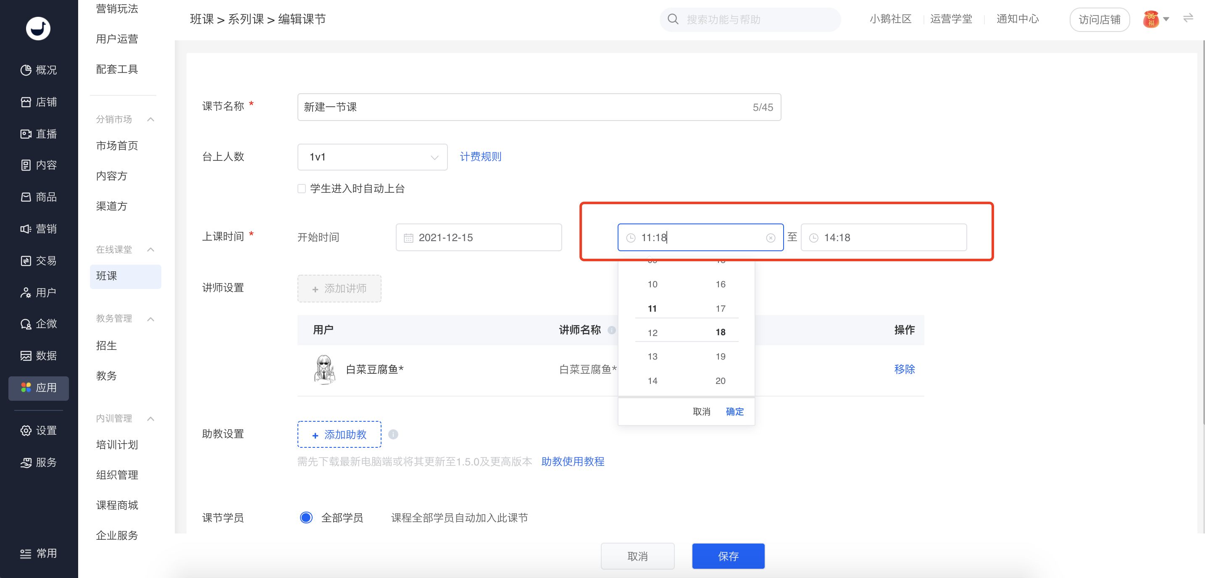Select hour 13 in time picker
1205x578 pixels.
coord(652,356)
